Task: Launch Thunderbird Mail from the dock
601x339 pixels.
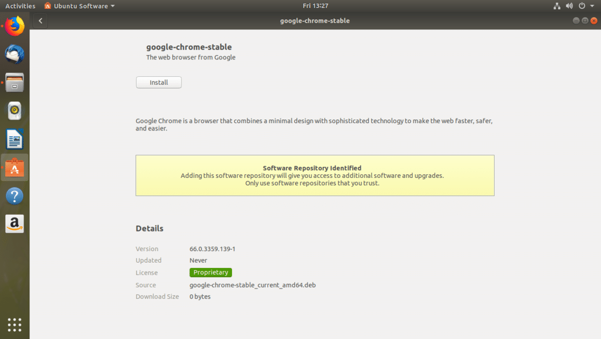Action: (15, 54)
